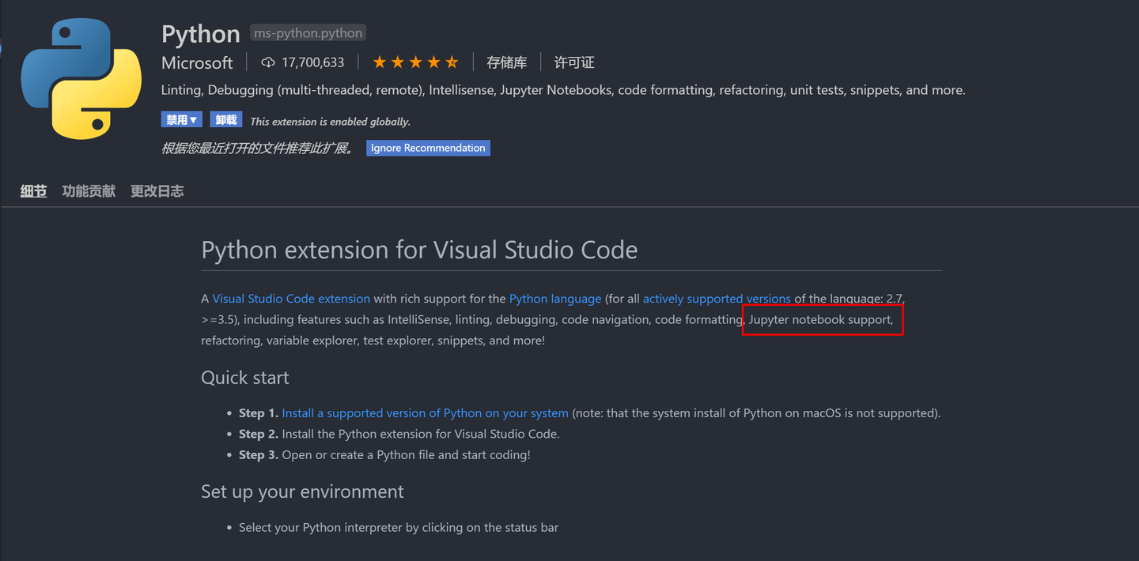Click the Set up your environment heading
Screen dimensions: 1139x561
[x=302, y=491]
